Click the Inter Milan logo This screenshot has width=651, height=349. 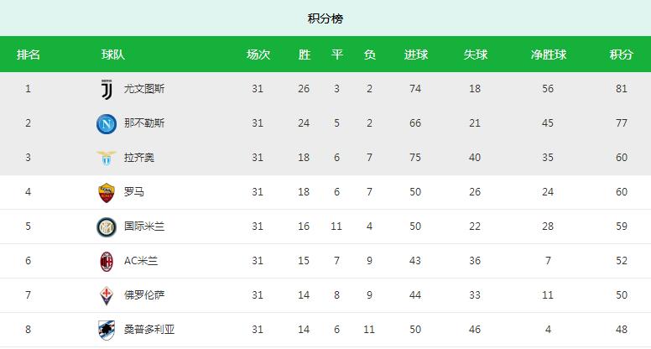(x=106, y=227)
